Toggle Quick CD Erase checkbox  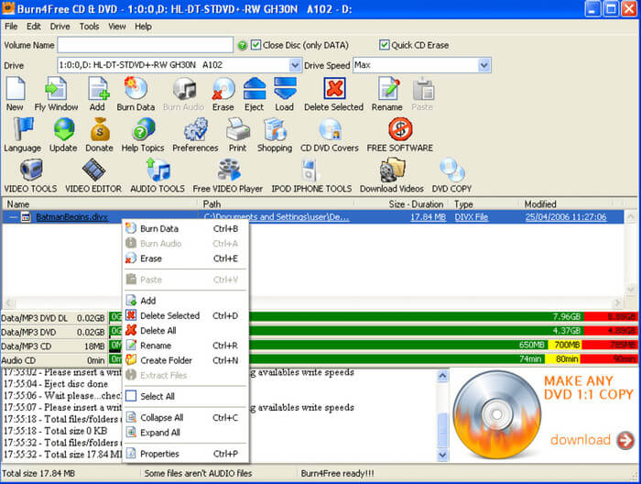[385, 45]
